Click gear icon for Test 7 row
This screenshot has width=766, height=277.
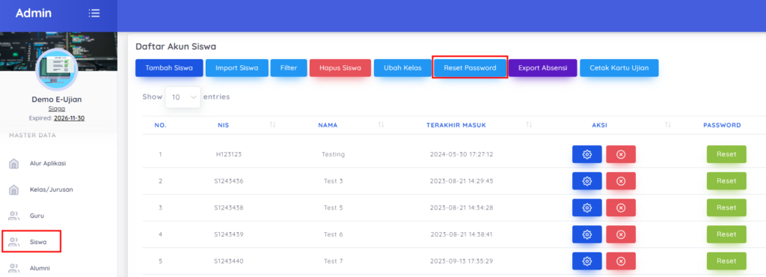tap(586, 261)
